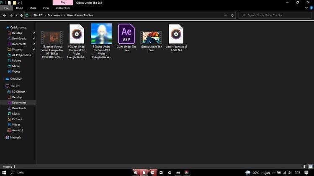Open the AE Project 2018 folder
Viewport: 314px width, 176px height.
click(21, 55)
